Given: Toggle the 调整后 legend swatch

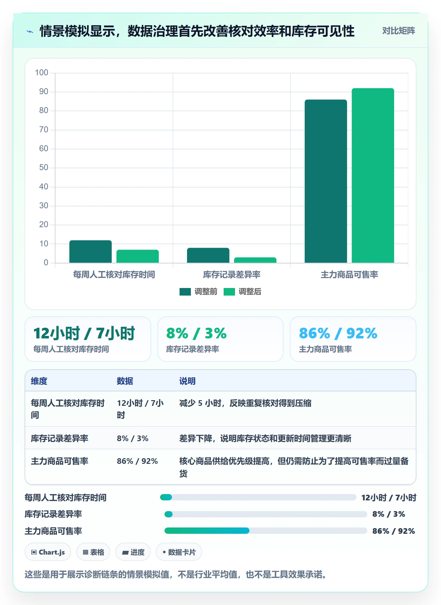Looking at the screenshot, I should [x=229, y=292].
